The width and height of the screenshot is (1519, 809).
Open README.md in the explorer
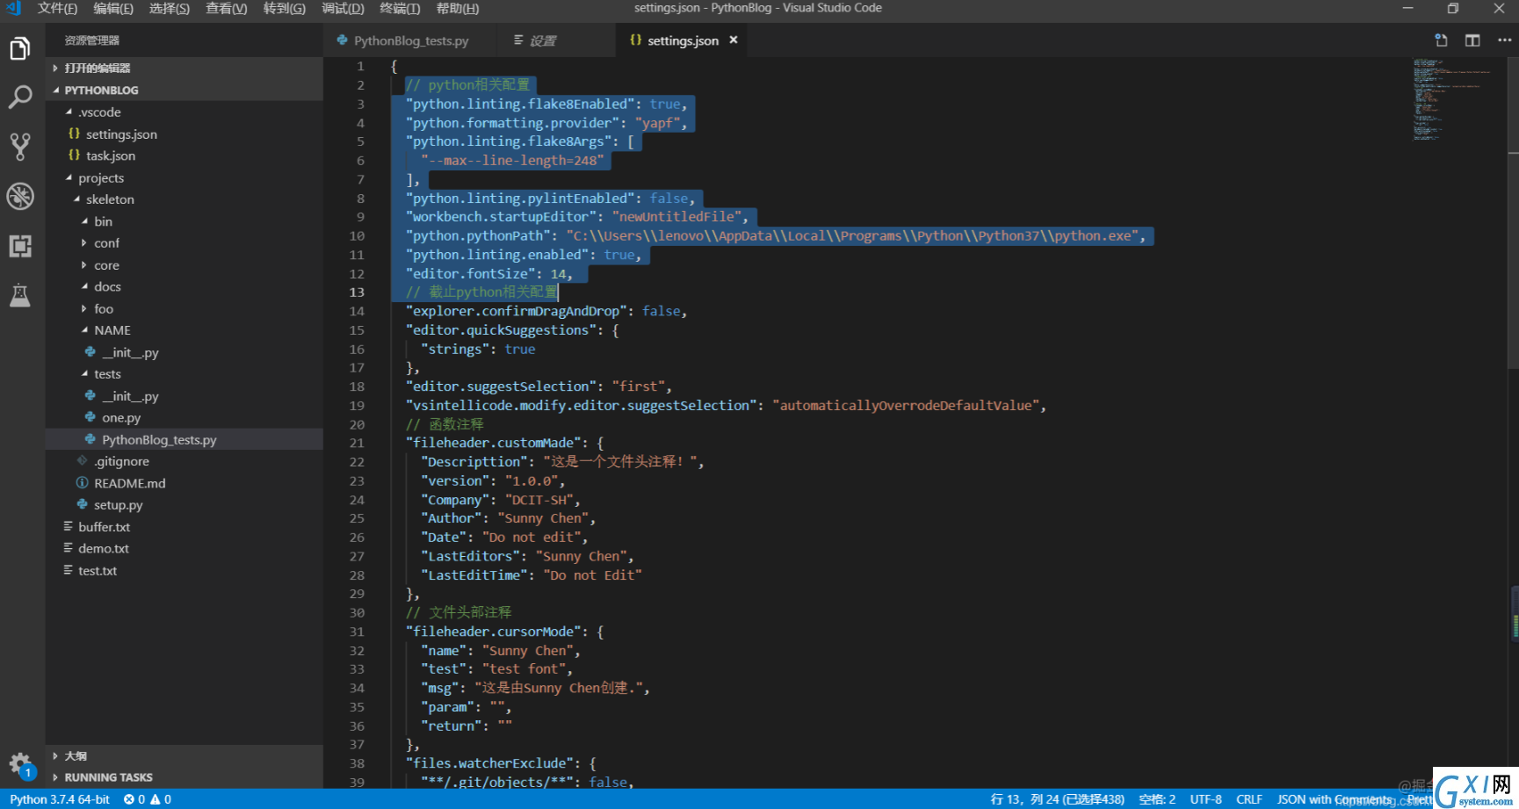point(130,483)
